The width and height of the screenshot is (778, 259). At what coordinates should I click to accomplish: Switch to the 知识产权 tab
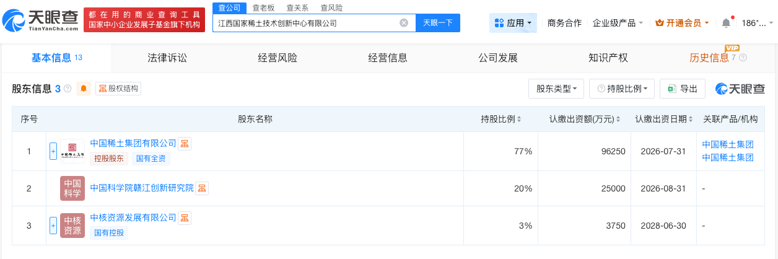(608, 58)
